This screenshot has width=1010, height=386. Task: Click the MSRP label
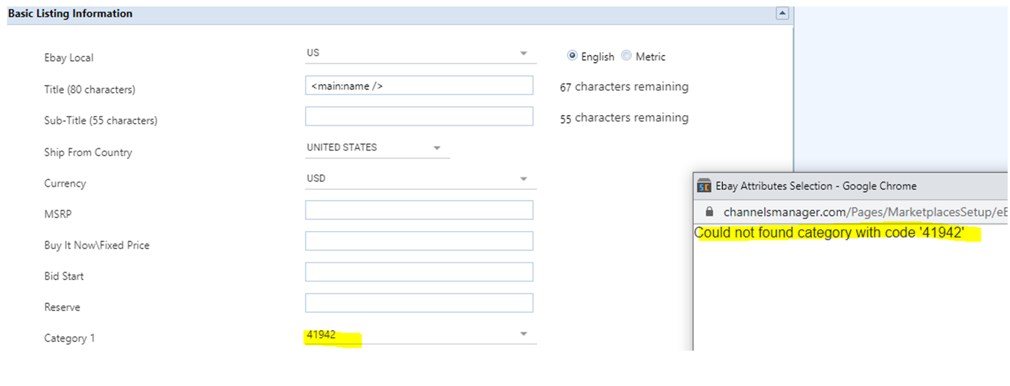[x=58, y=214]
